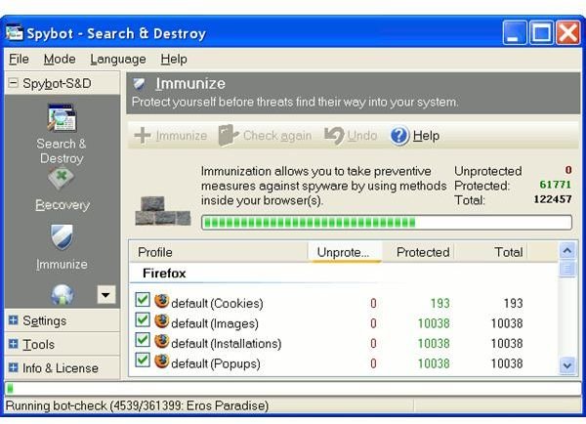The height and width of the screenshot is (424, 586).
Task: Select the default (Cookies) row text
Action: point(217,303)
